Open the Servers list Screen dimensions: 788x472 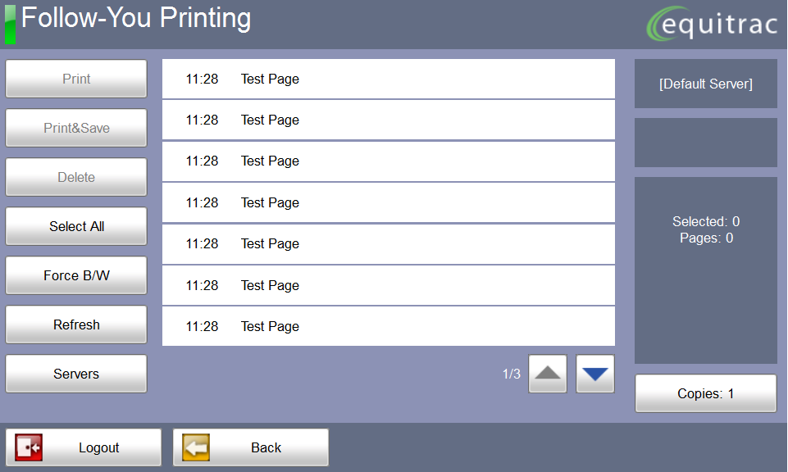(x=76, y=374)
